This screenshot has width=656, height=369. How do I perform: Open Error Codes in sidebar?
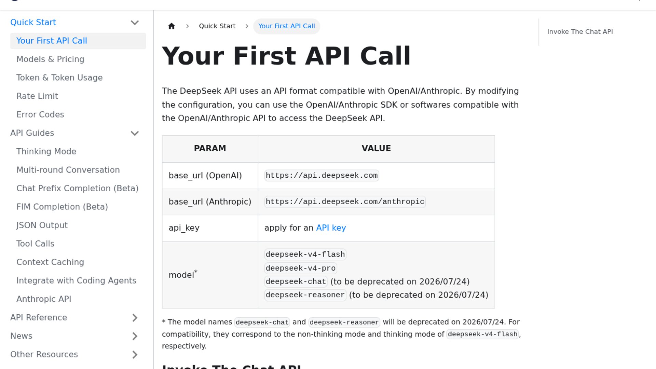point(40,114)
